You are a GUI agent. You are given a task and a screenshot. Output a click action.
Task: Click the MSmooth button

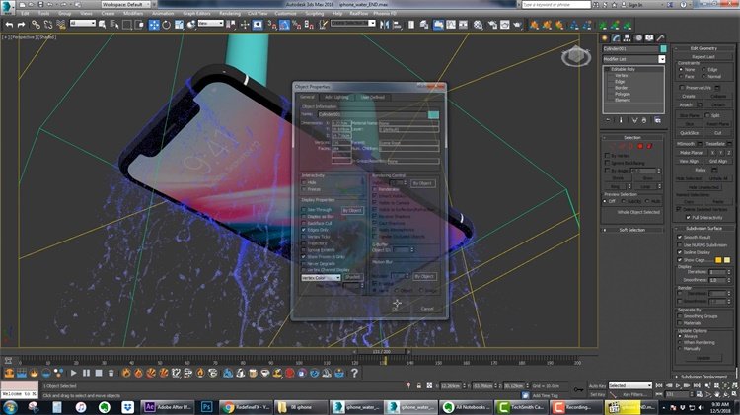coord(686,144)
